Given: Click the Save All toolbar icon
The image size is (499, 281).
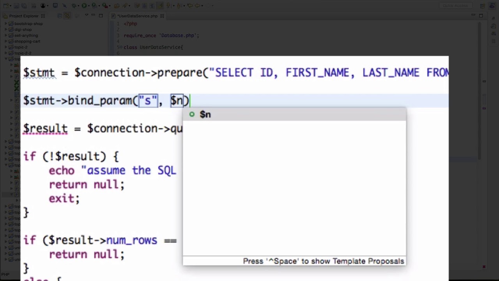Looking at the screenshot, I should [x=24, y=6].
